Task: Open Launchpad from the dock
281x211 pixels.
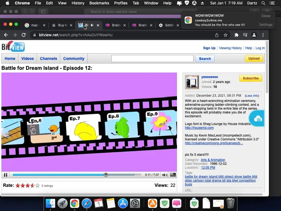Action: [x=63, y=204]
